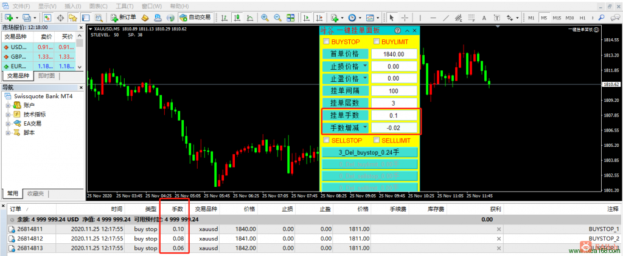Open the 手数增减 dropdown arrow

364,127
